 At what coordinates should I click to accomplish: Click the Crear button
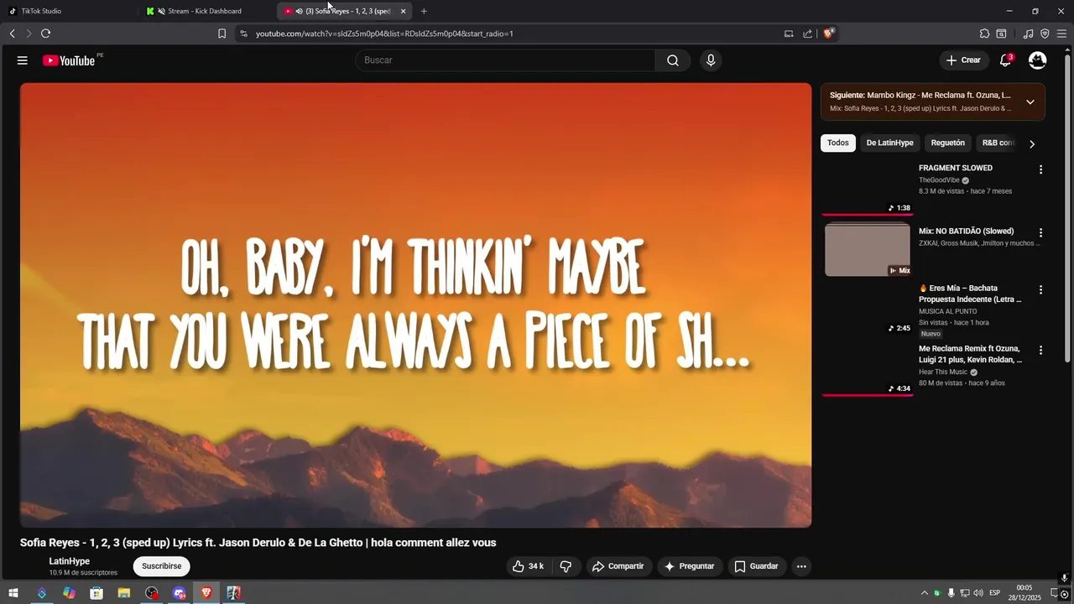coord(962,60)
